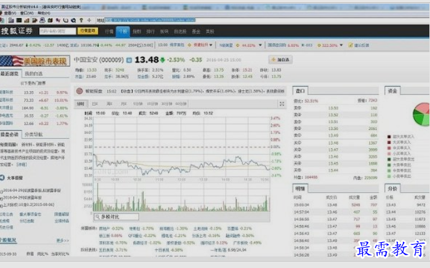Click the 13.35 row in recent list
The width and height of the screenshot is (430, 268).
tap(34, 93)
